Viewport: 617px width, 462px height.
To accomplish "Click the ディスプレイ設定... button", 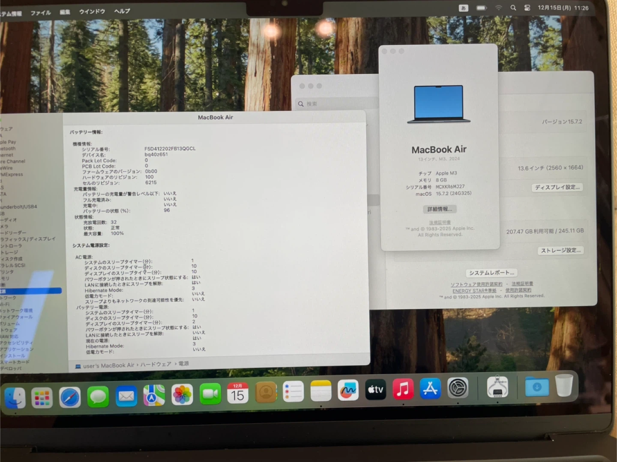I will 557,188.
